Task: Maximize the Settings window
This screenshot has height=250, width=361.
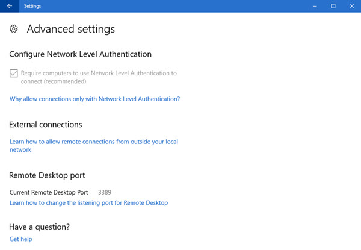Action: click(x=333, y=6)
